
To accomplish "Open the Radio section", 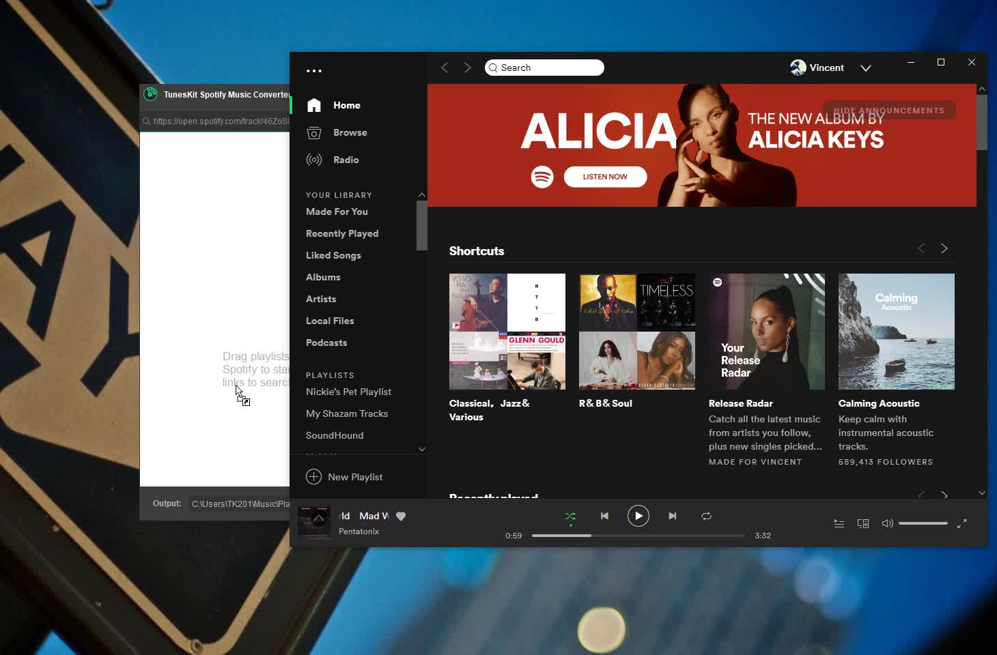I will pos(346,160).
